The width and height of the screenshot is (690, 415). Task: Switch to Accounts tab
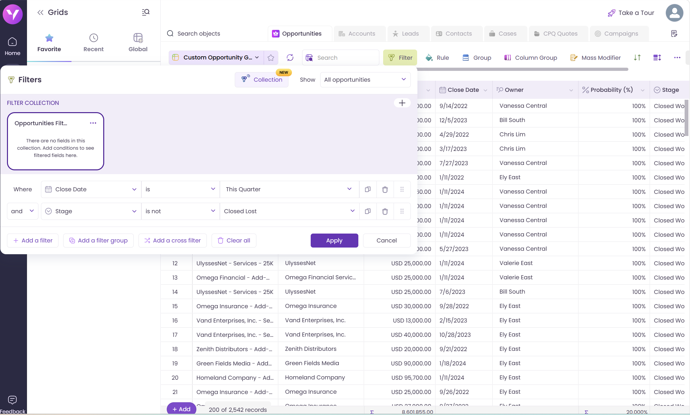click(360, 34)
